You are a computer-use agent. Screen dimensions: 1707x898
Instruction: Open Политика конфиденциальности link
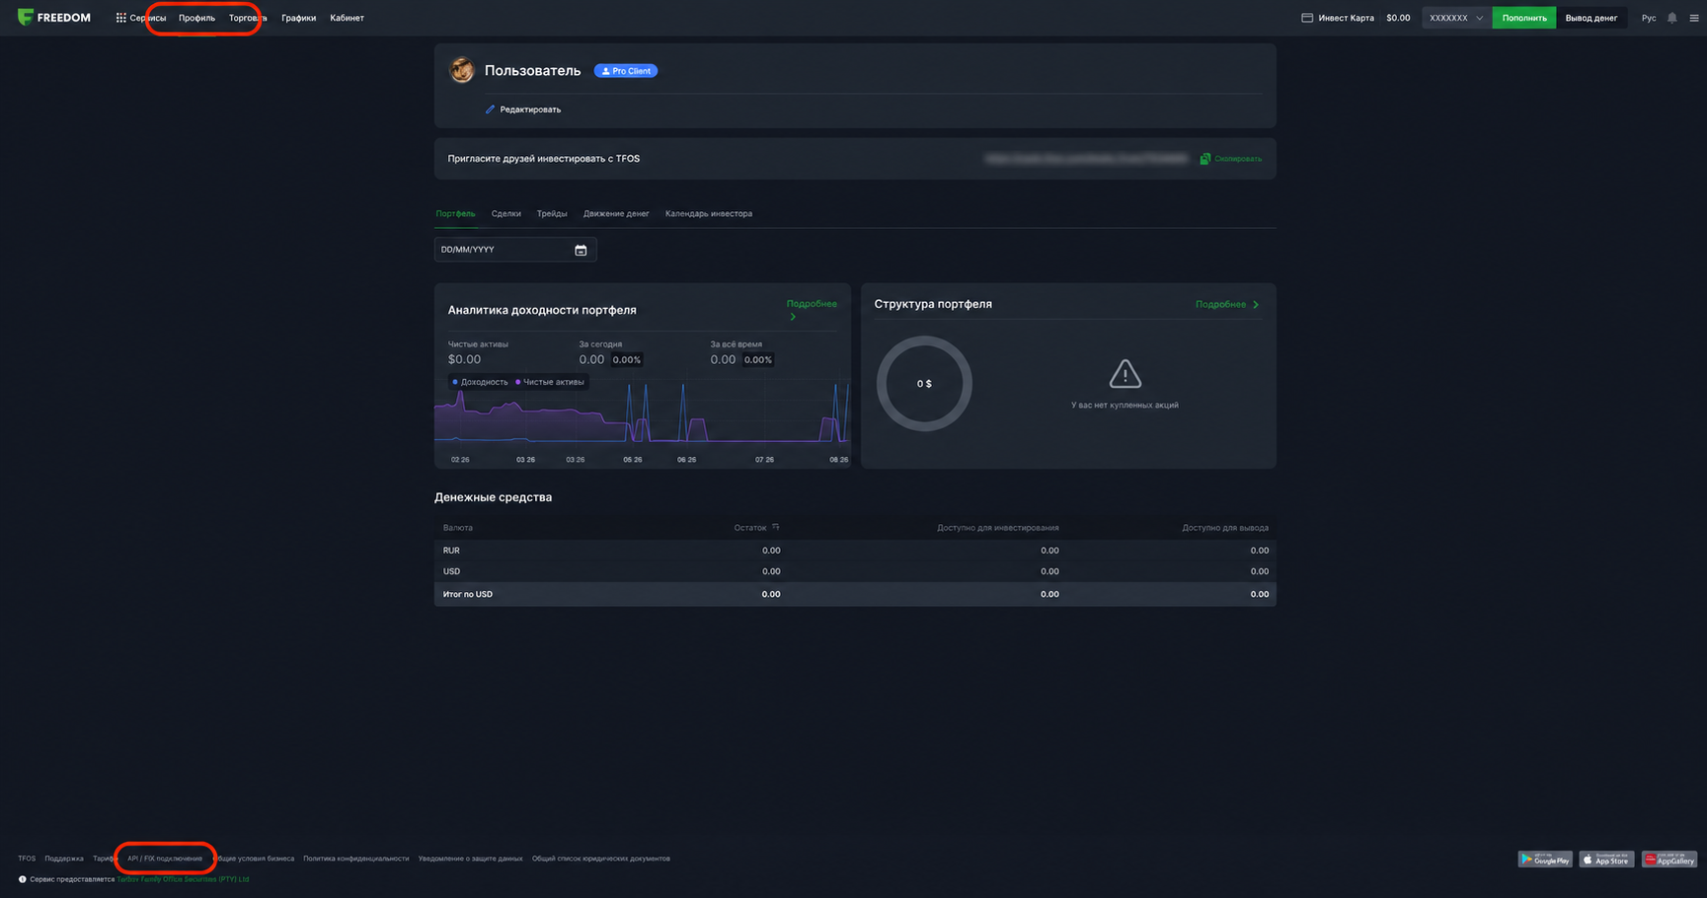355,859
